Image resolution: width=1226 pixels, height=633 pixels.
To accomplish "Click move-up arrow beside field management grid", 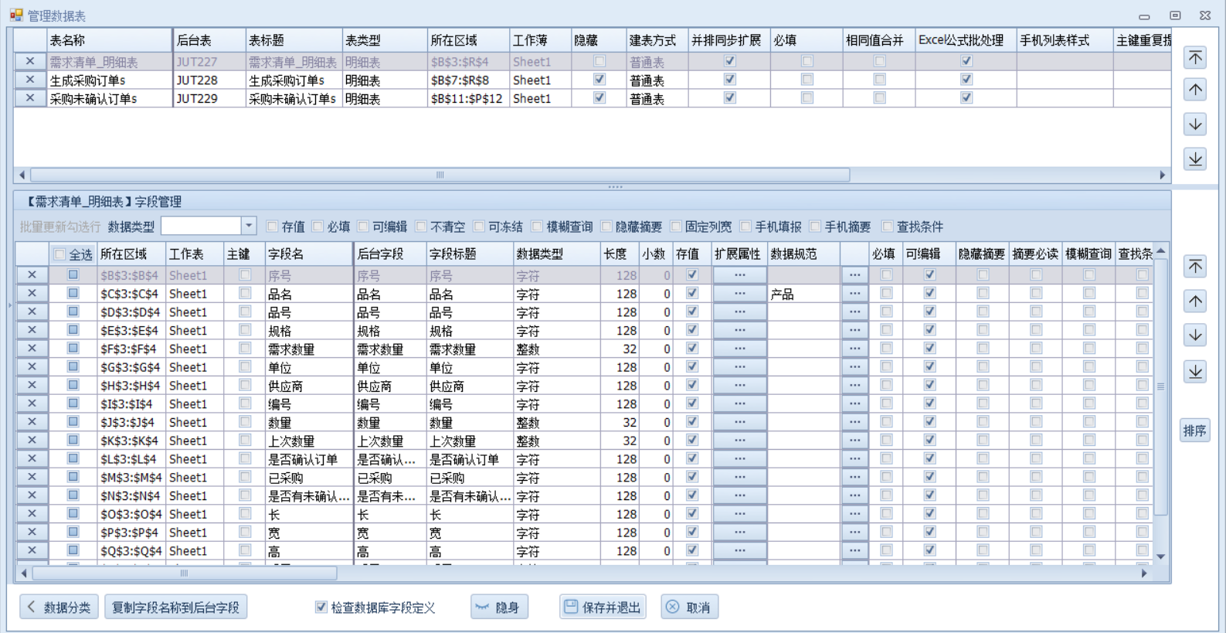I will point(1195,301).
